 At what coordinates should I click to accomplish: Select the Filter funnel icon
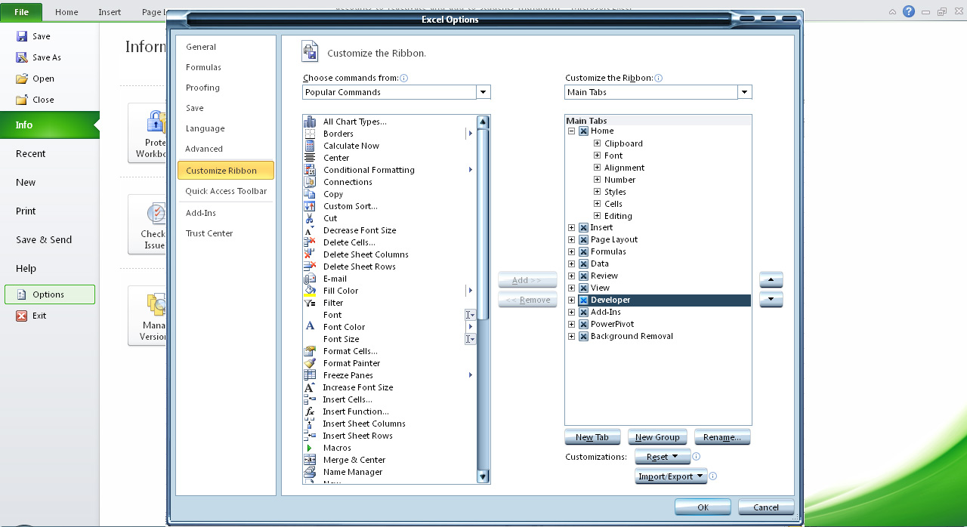point(310,303)
